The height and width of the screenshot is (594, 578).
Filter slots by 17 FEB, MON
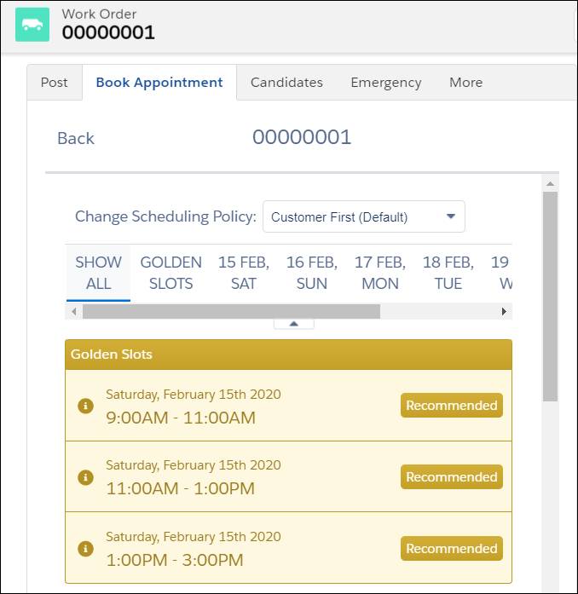click(x=379, y=273)
